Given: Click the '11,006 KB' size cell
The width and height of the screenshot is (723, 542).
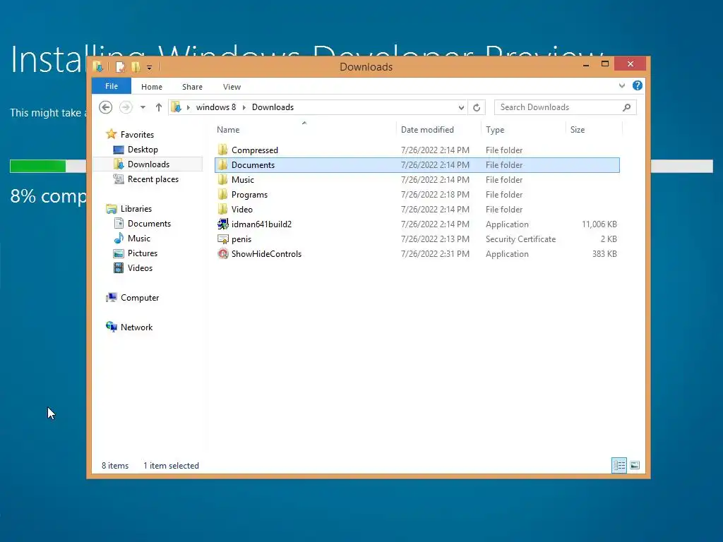Looking at the screenshot, I should pyautogui.click(x=599, y=224).
